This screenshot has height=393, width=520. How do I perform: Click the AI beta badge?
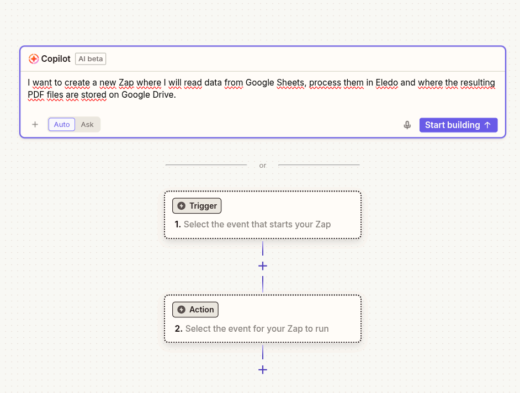point(90,59)
